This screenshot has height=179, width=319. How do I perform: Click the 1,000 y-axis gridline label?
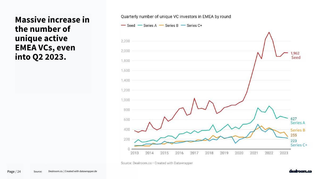tap(125, 100)
